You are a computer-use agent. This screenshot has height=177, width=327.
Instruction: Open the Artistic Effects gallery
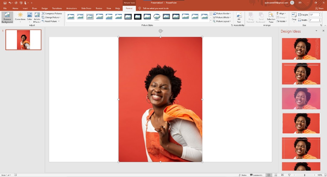[37, 18]
